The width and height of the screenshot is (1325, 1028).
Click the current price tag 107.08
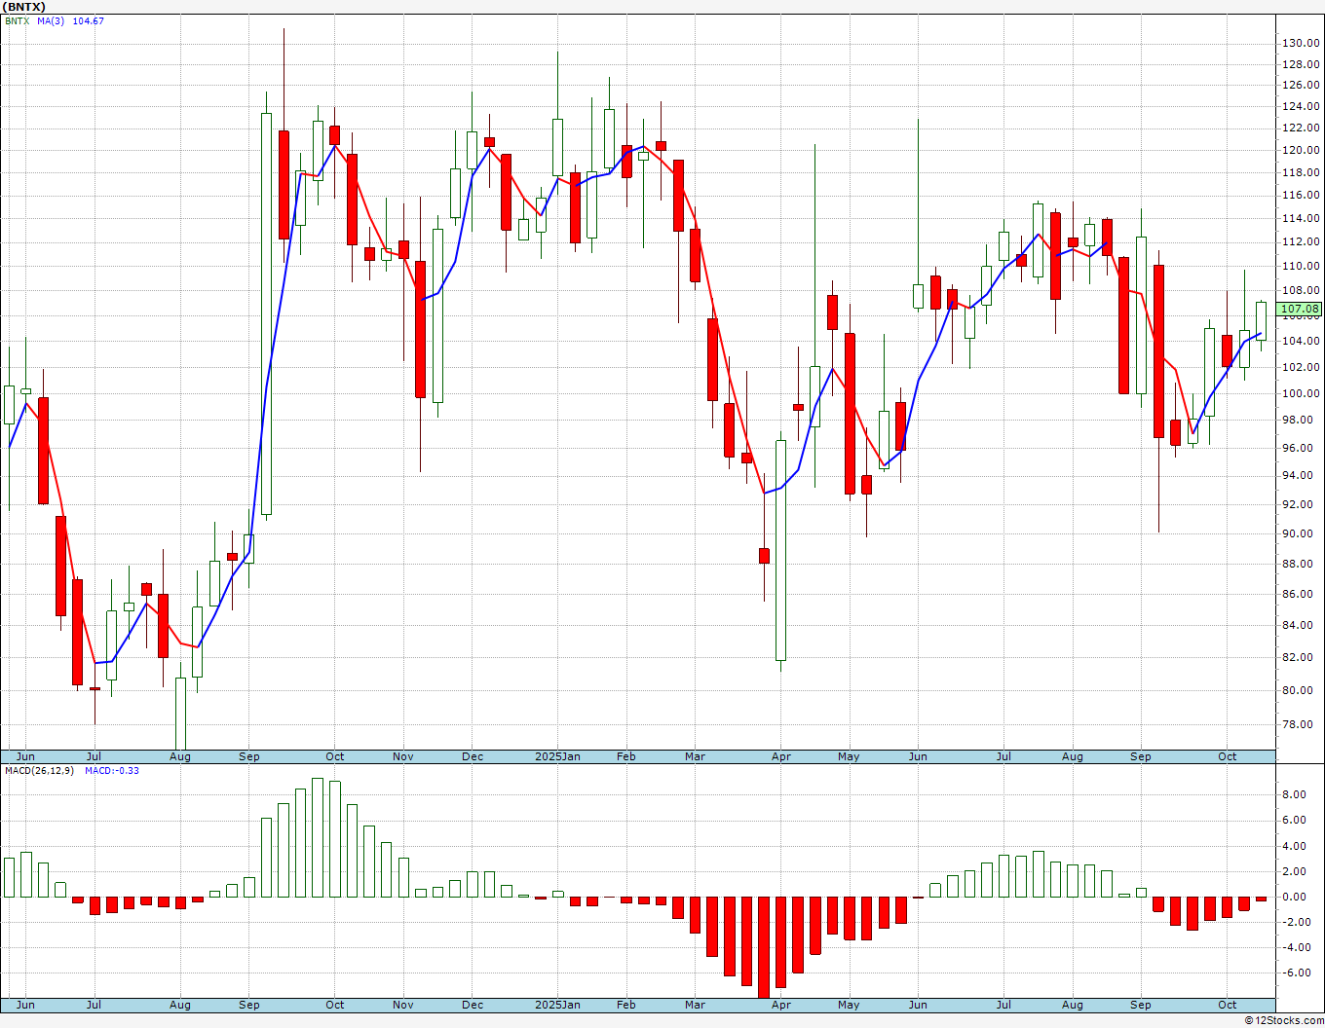click(x=1300, y=310)
